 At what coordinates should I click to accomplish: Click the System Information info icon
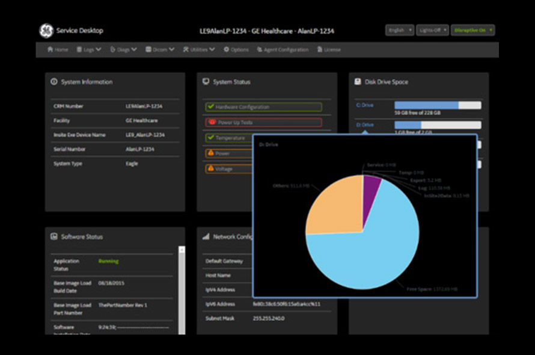pos(54,82)
